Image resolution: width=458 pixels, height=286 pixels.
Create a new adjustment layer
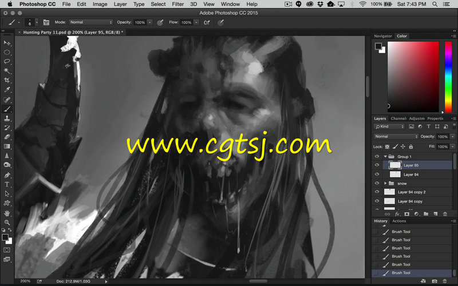coord(416,214)
